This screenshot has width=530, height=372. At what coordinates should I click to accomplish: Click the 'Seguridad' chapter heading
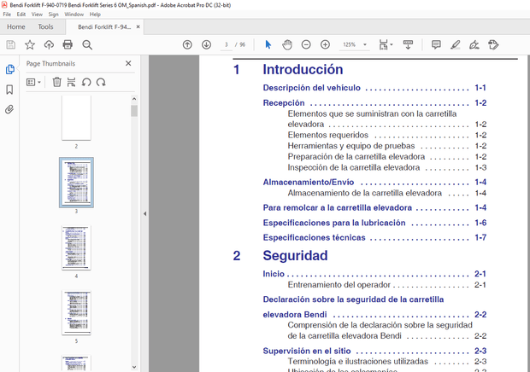pyautogui.click(x=295, y=256)
